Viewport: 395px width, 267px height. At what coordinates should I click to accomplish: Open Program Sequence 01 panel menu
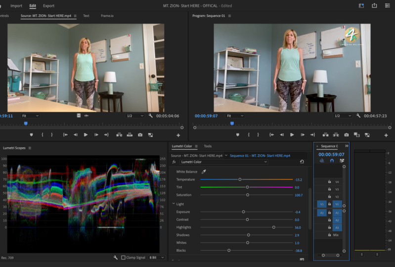[x=229, y=16]
